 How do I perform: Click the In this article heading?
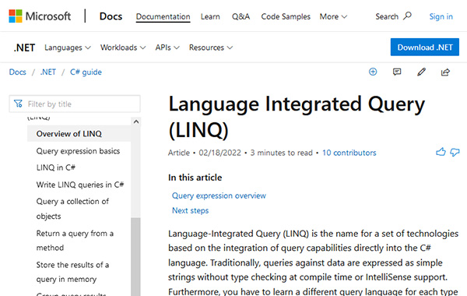point(195,178)
